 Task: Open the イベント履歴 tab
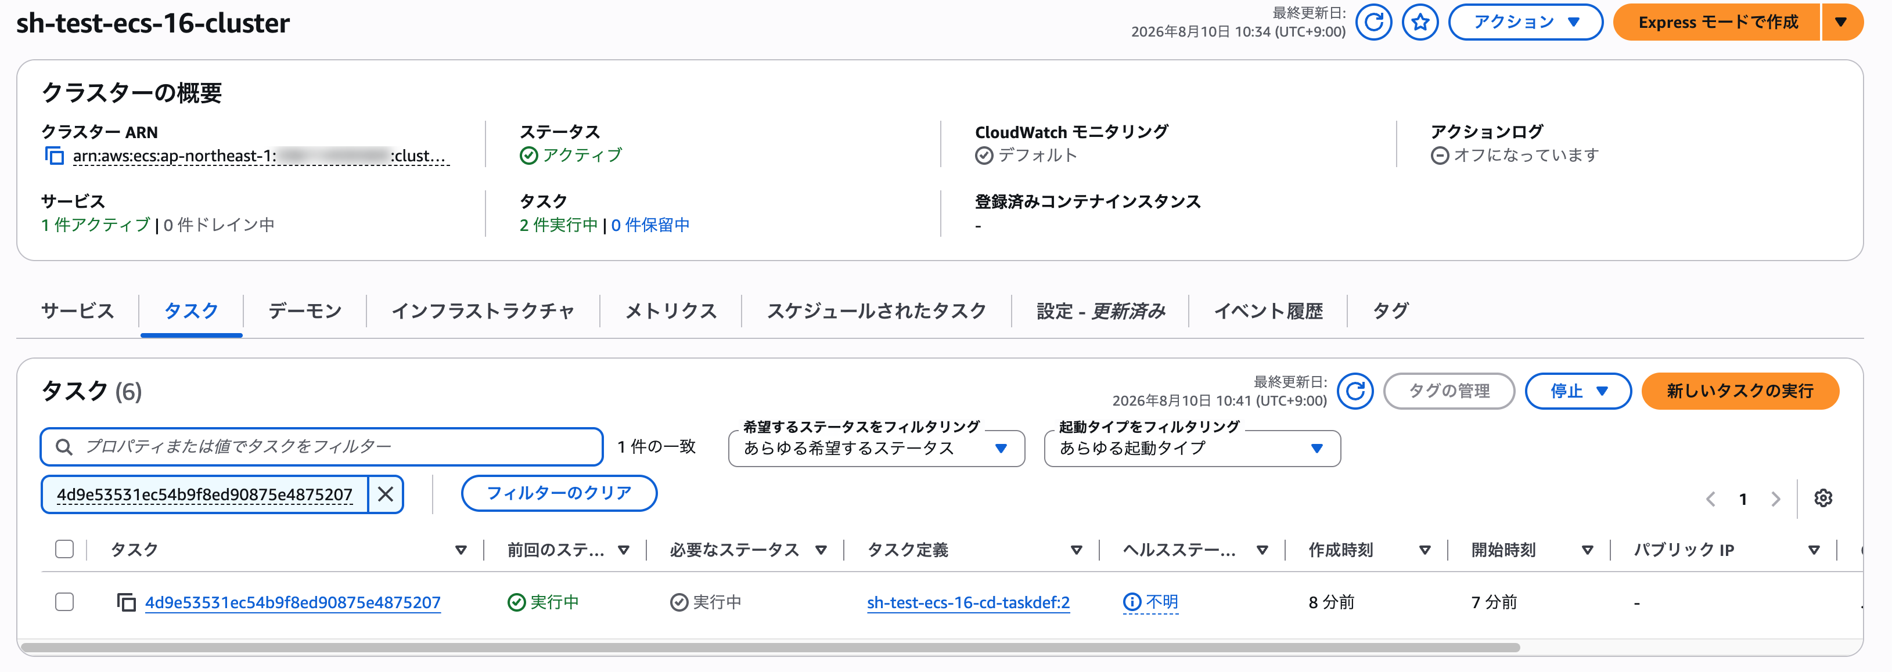pos(1268,311)
